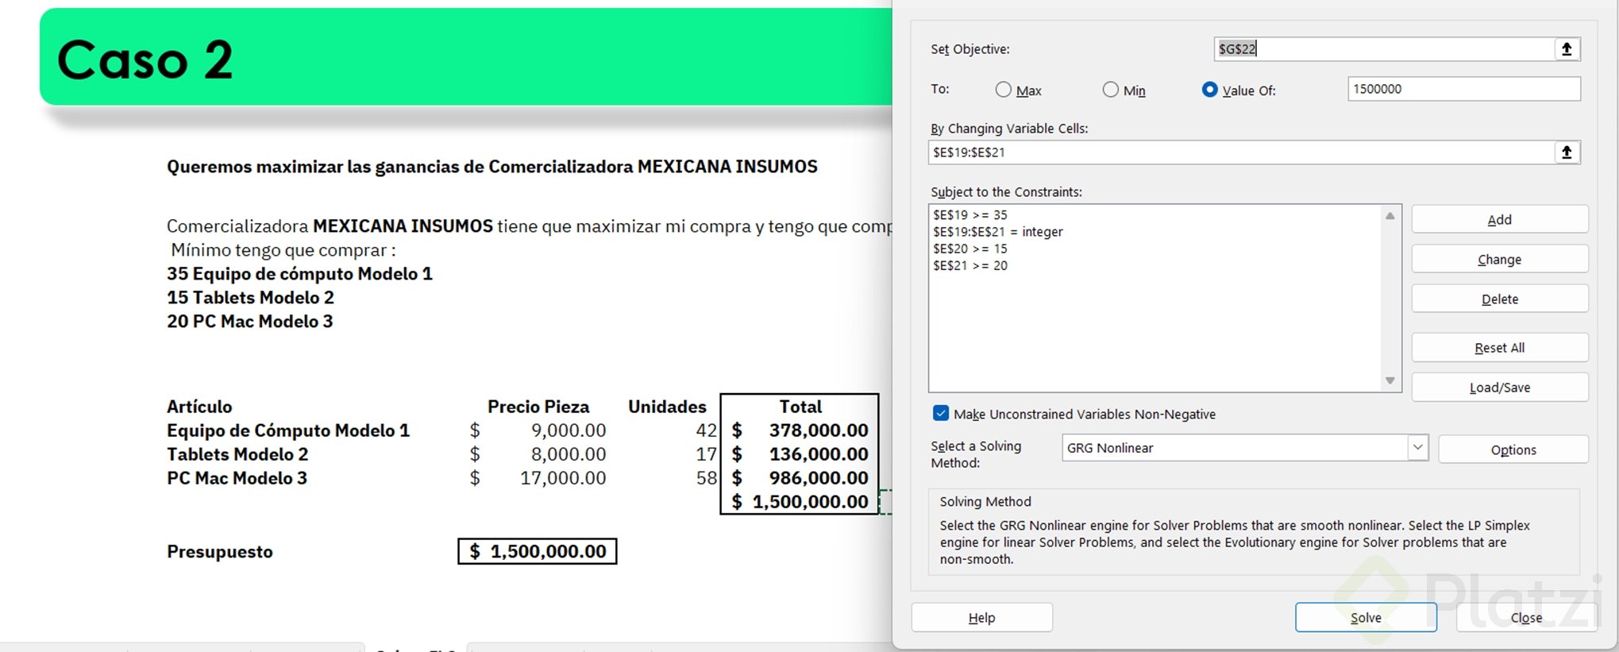This screenshot has width=1619, height=652.
Task: Click the Unidades cell showing 58
Action: tap(706, 478)
